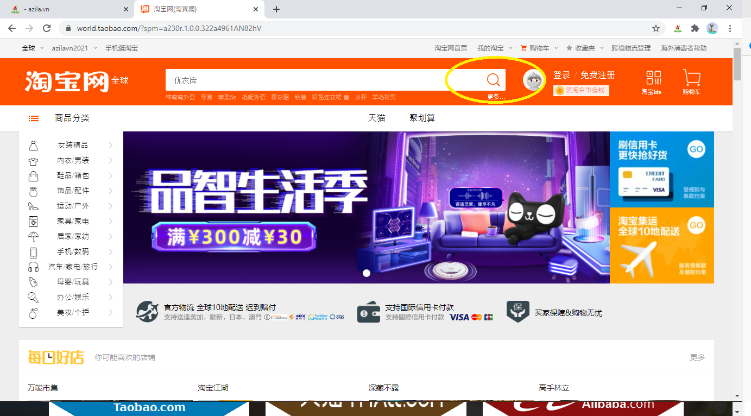Image resolution: width=751 pixels, height=416 pixels.
Task: Click the 领淘金币抵钱 button
Action: tap(581, 90)
